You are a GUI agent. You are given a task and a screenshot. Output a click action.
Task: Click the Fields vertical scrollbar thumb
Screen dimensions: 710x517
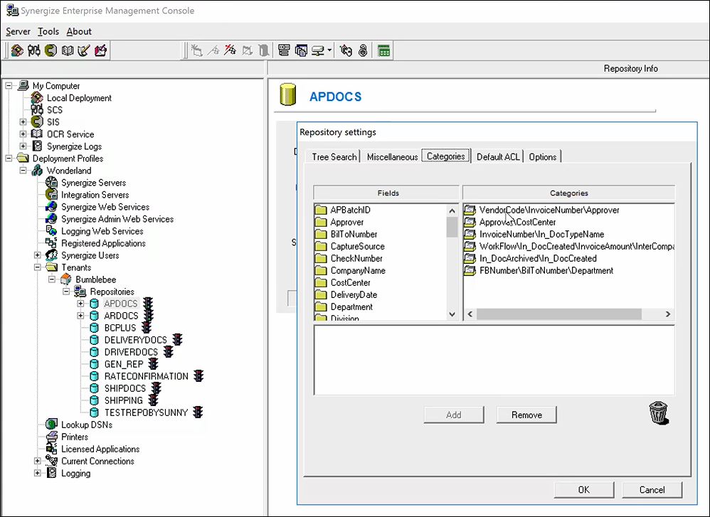pos(452,227)
